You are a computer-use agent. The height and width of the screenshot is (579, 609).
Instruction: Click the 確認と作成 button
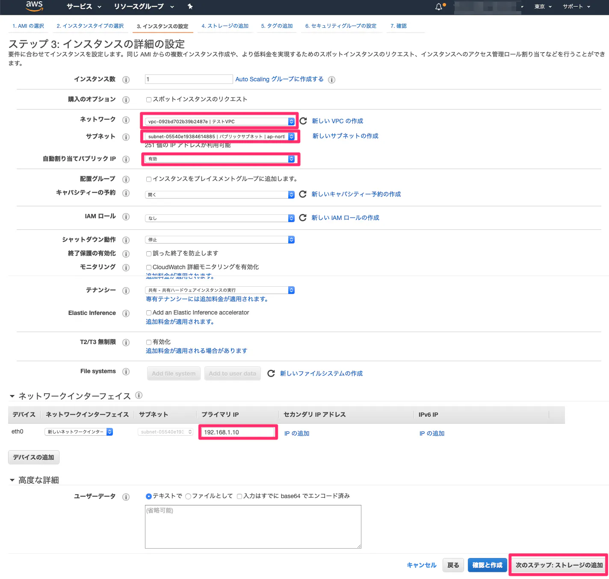[488, 565]
